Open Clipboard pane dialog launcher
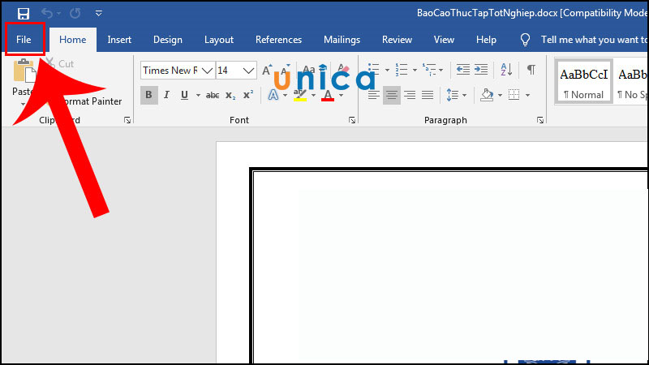Screen dimensions: 649x365 pos(127,120)
